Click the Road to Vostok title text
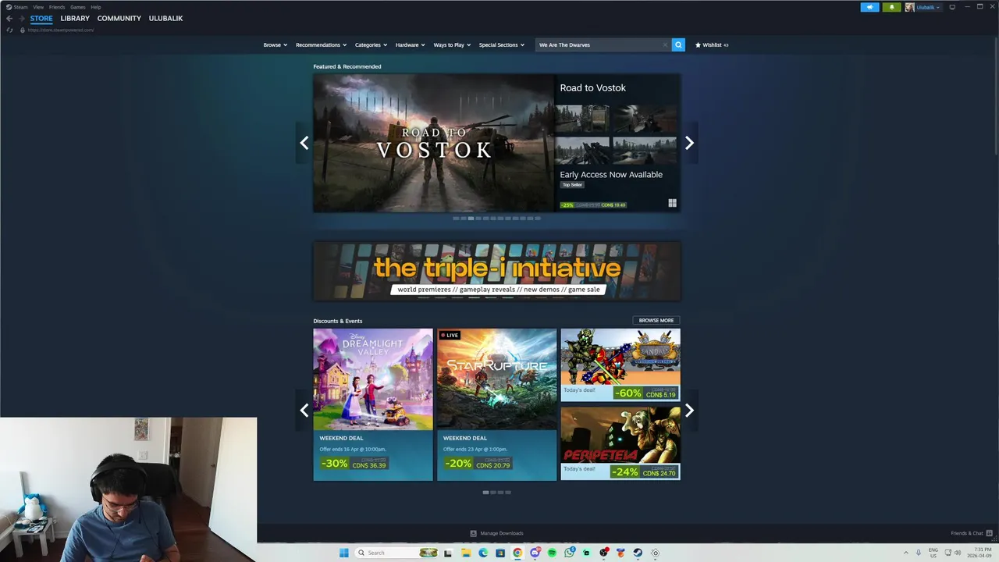 pos(592,87)
